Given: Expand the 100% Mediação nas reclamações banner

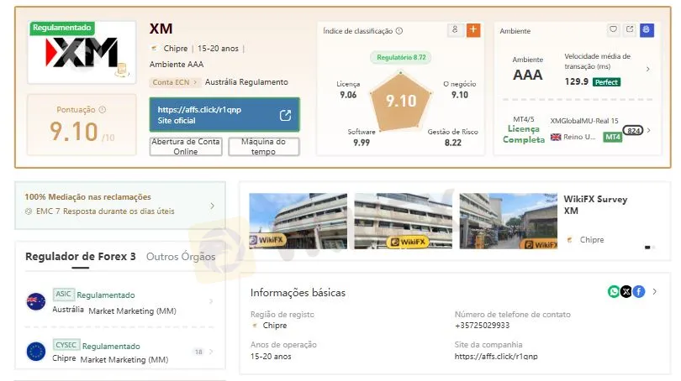Looking at the screenshot, I should pyautogui.click(x=212, y=206).
